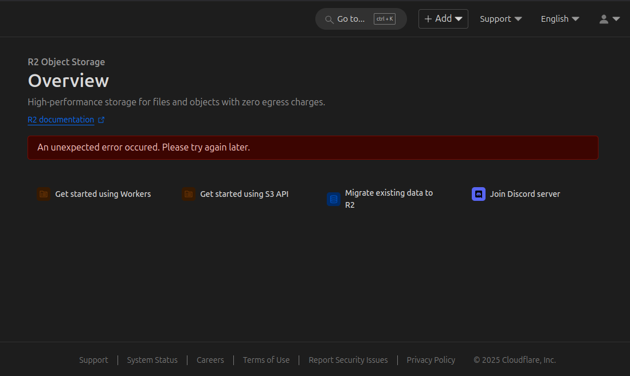Viewport: 630px width, 376px height.
Task: Click the user profile avatar icon
Action: 604,19
